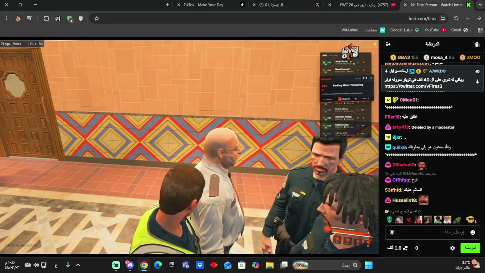Open the WitAnime bookmark

[x=363, y=30]
